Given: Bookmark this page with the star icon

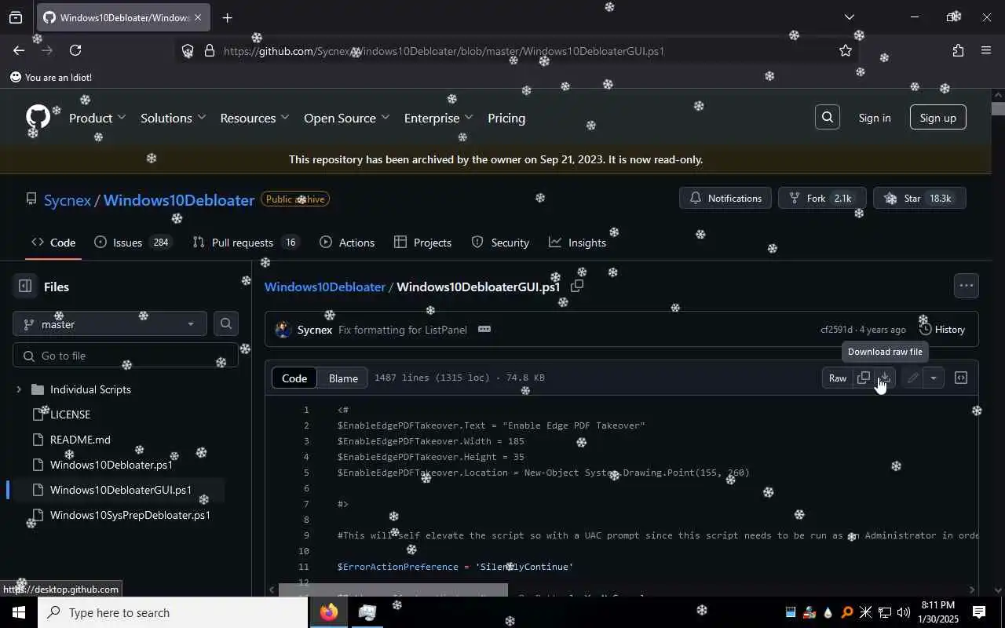Looking at the screenshot, I should pyautogui.click(x=846, y=50).
